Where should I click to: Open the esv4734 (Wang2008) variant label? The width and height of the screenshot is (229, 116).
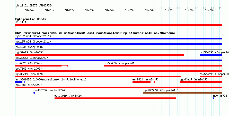tap(29, 47)
